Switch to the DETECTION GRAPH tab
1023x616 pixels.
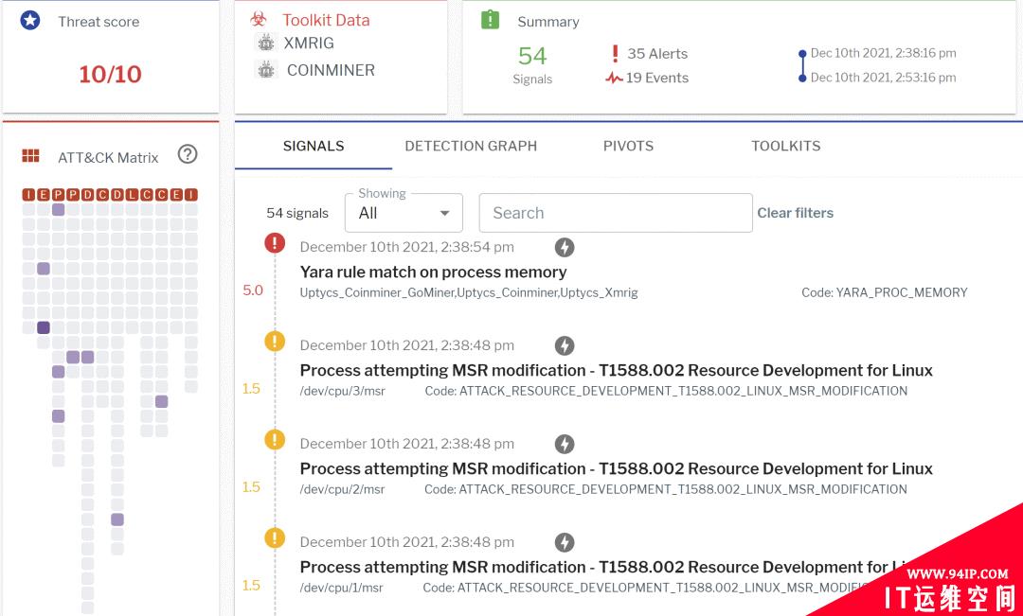tap(471, 146)
